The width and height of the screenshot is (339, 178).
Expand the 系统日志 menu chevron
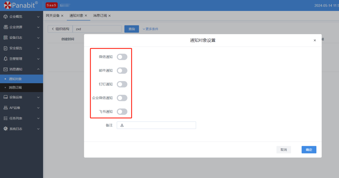[38, 129]
